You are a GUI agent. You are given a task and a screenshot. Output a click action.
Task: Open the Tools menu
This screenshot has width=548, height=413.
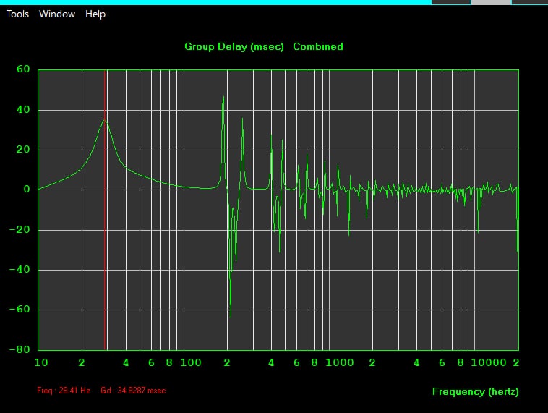click(x=17, y=14)
